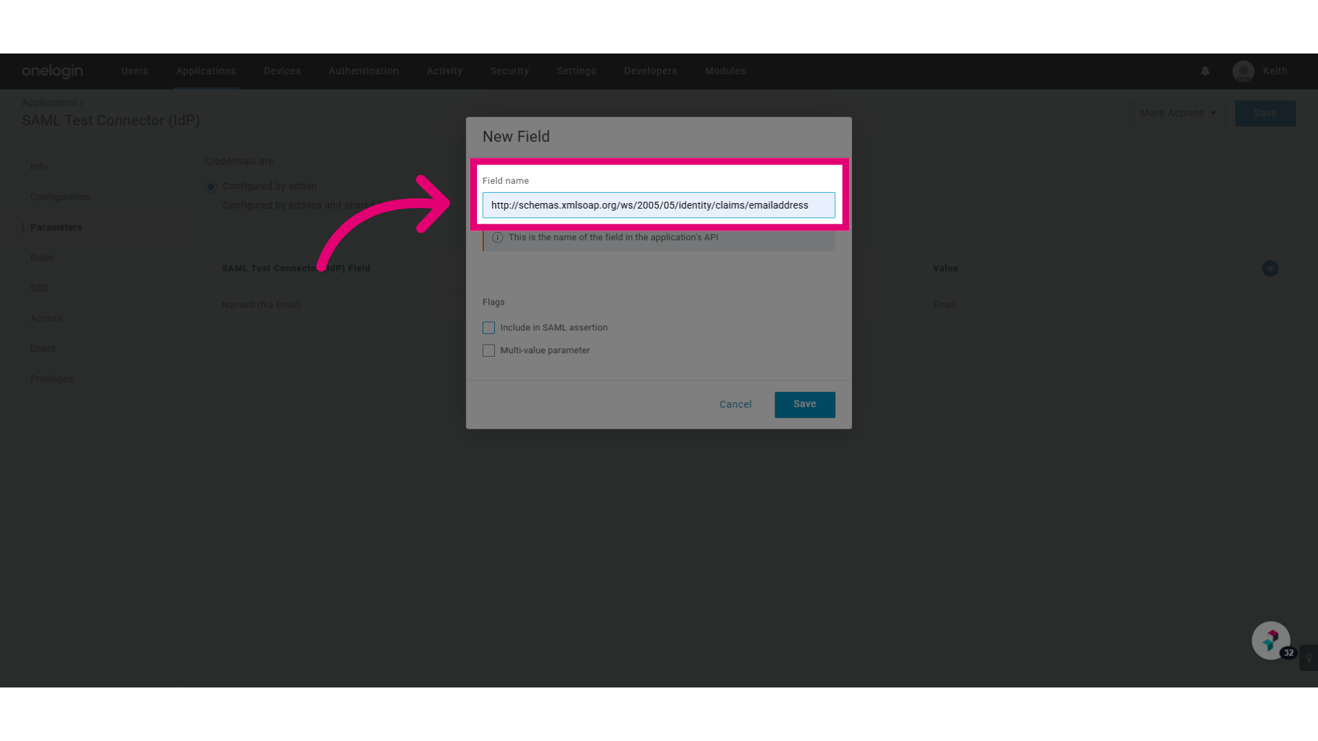Click the Value column header
The image size is (1318, 741).
pyautogui.click(x=945, y=268)
